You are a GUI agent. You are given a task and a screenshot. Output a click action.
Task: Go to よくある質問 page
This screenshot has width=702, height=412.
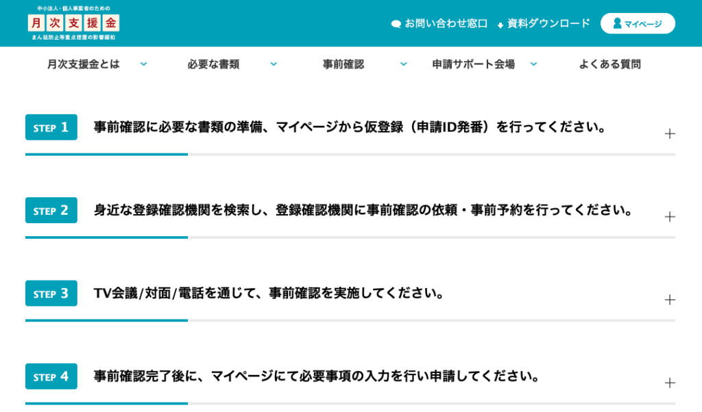coord(609,64)
